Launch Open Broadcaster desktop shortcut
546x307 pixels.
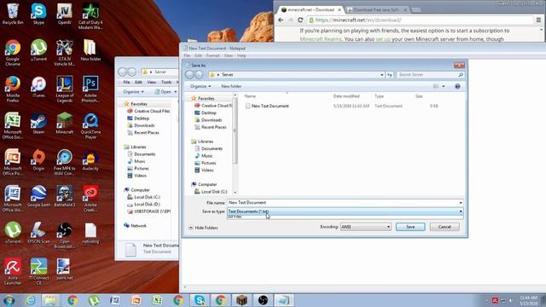click(x=65, y=235)
